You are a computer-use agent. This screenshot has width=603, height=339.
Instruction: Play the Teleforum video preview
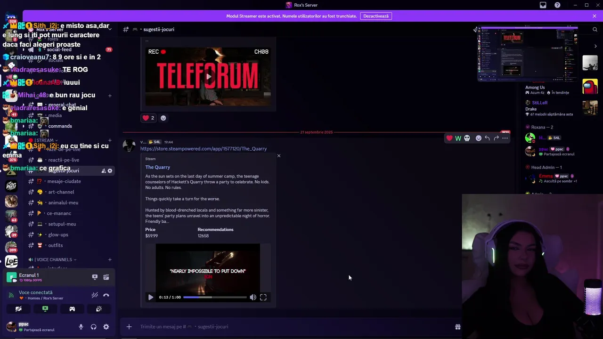tap(208, 76)
